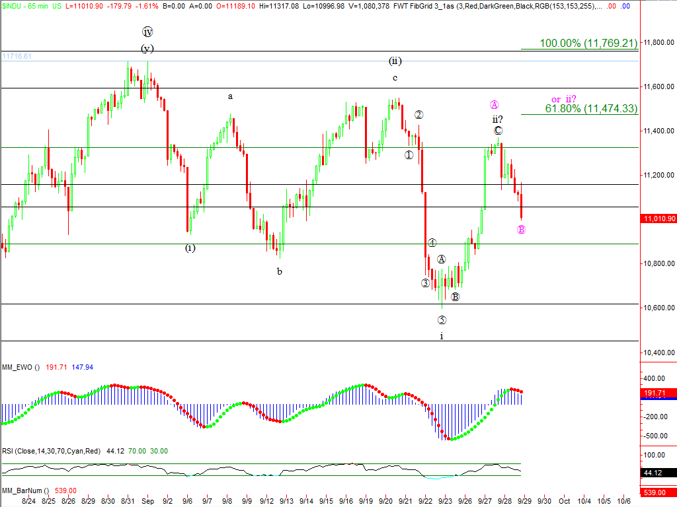677x507 pixels.
Task: Click the red 191.71 EWO value tag
Action: [658, 393]
